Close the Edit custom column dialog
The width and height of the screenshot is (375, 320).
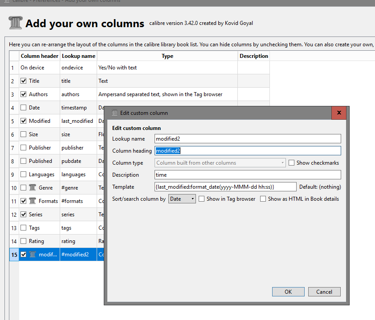tap(339, 113)
